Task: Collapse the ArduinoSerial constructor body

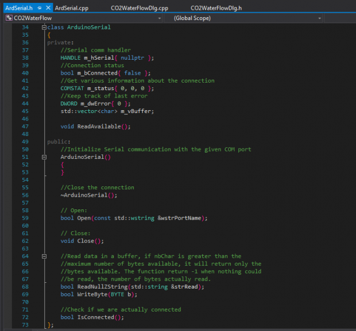Action: click(x=44, y=157)
